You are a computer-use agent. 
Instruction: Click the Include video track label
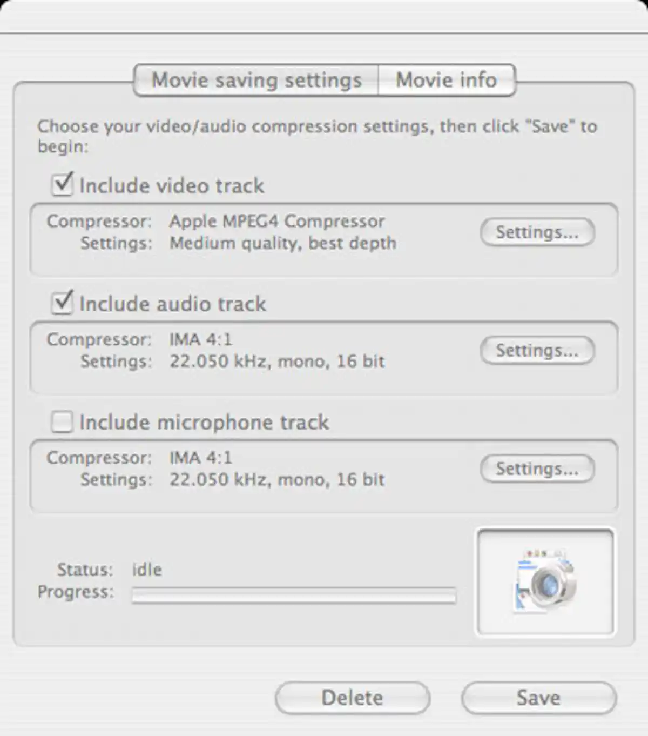(x=171, y=185)
